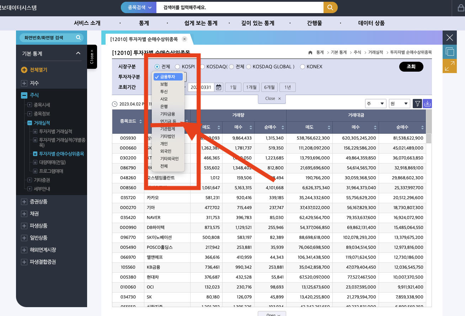Click the lock icon at top right
The image size is (465, 316).
pyautogui.click(x=461, y=9)
